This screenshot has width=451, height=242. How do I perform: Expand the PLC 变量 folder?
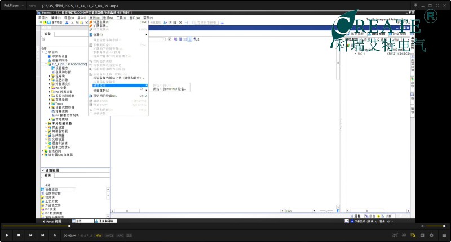pyautogui.click(x=50, y=88)
